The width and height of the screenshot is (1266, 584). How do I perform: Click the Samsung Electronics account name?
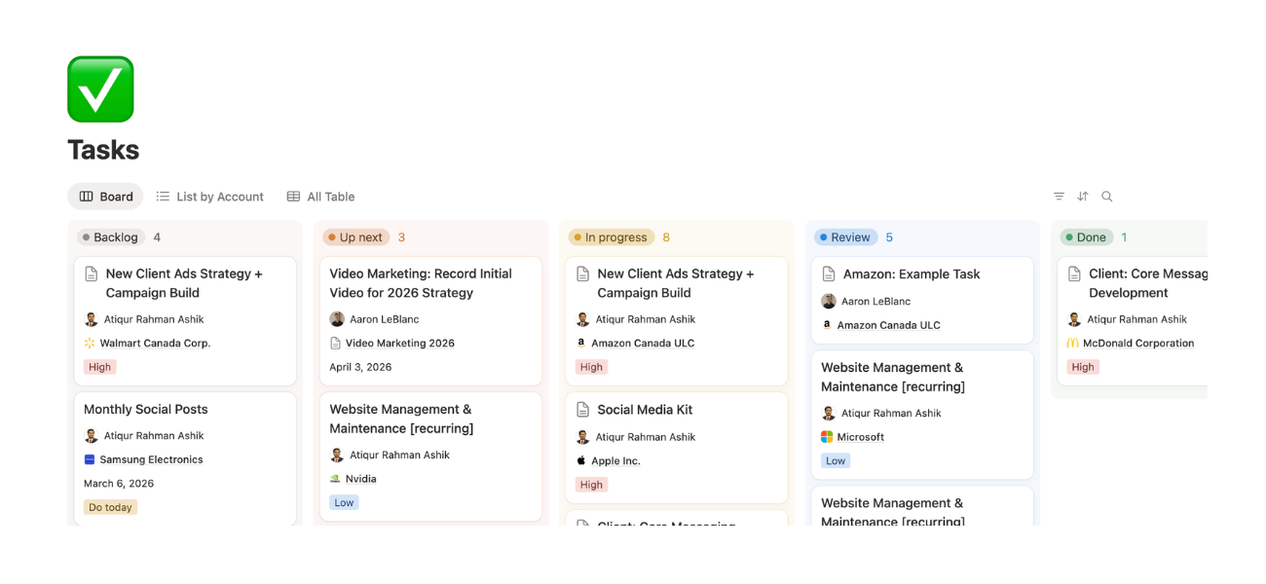point(151,459)
